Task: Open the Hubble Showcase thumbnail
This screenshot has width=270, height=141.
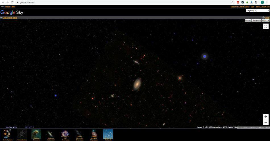Action: (36, 135)
